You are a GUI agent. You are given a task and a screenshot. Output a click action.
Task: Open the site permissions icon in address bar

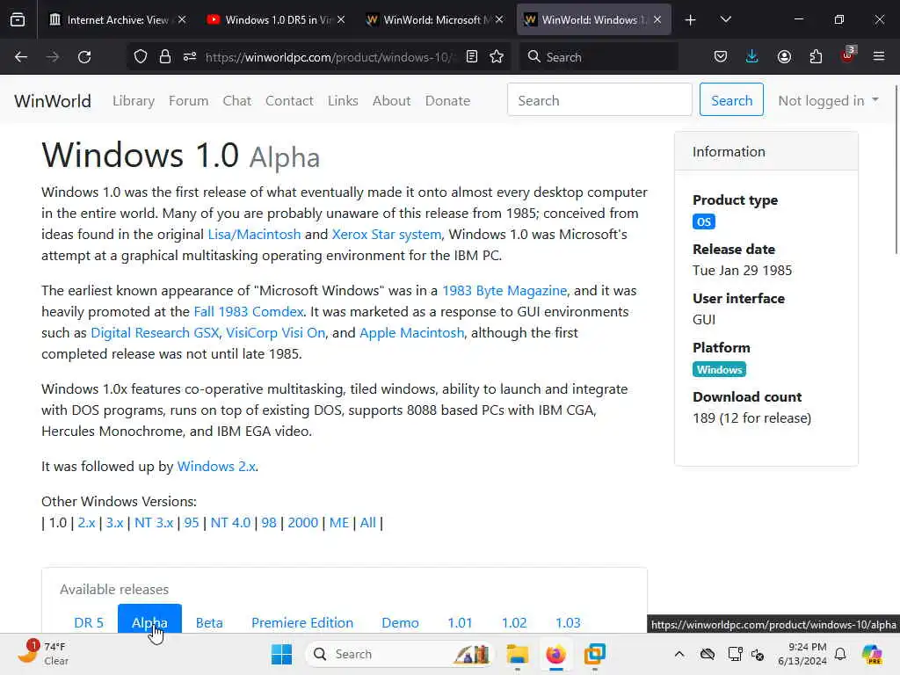(190, 57)
